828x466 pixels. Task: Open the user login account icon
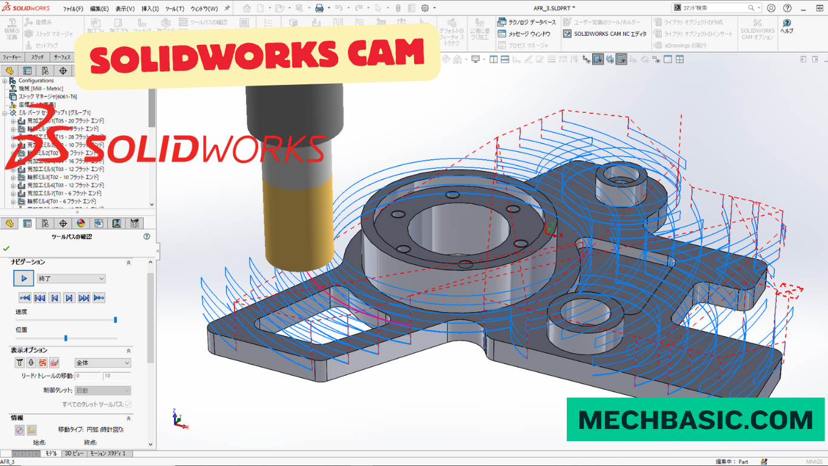[771, 8]
